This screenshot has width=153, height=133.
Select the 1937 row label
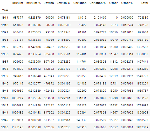(5, 62)
